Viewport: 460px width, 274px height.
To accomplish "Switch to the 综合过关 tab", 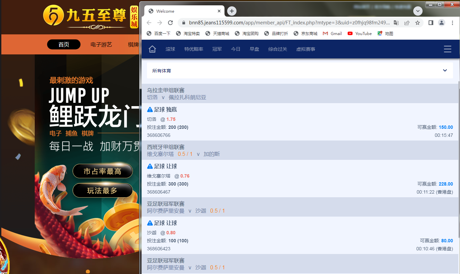I will pos(278,49).
